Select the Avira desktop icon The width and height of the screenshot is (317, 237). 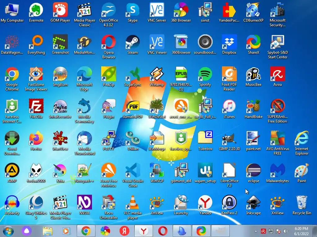click(x=277, y=77)
